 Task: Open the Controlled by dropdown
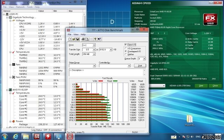coord(129,66)
